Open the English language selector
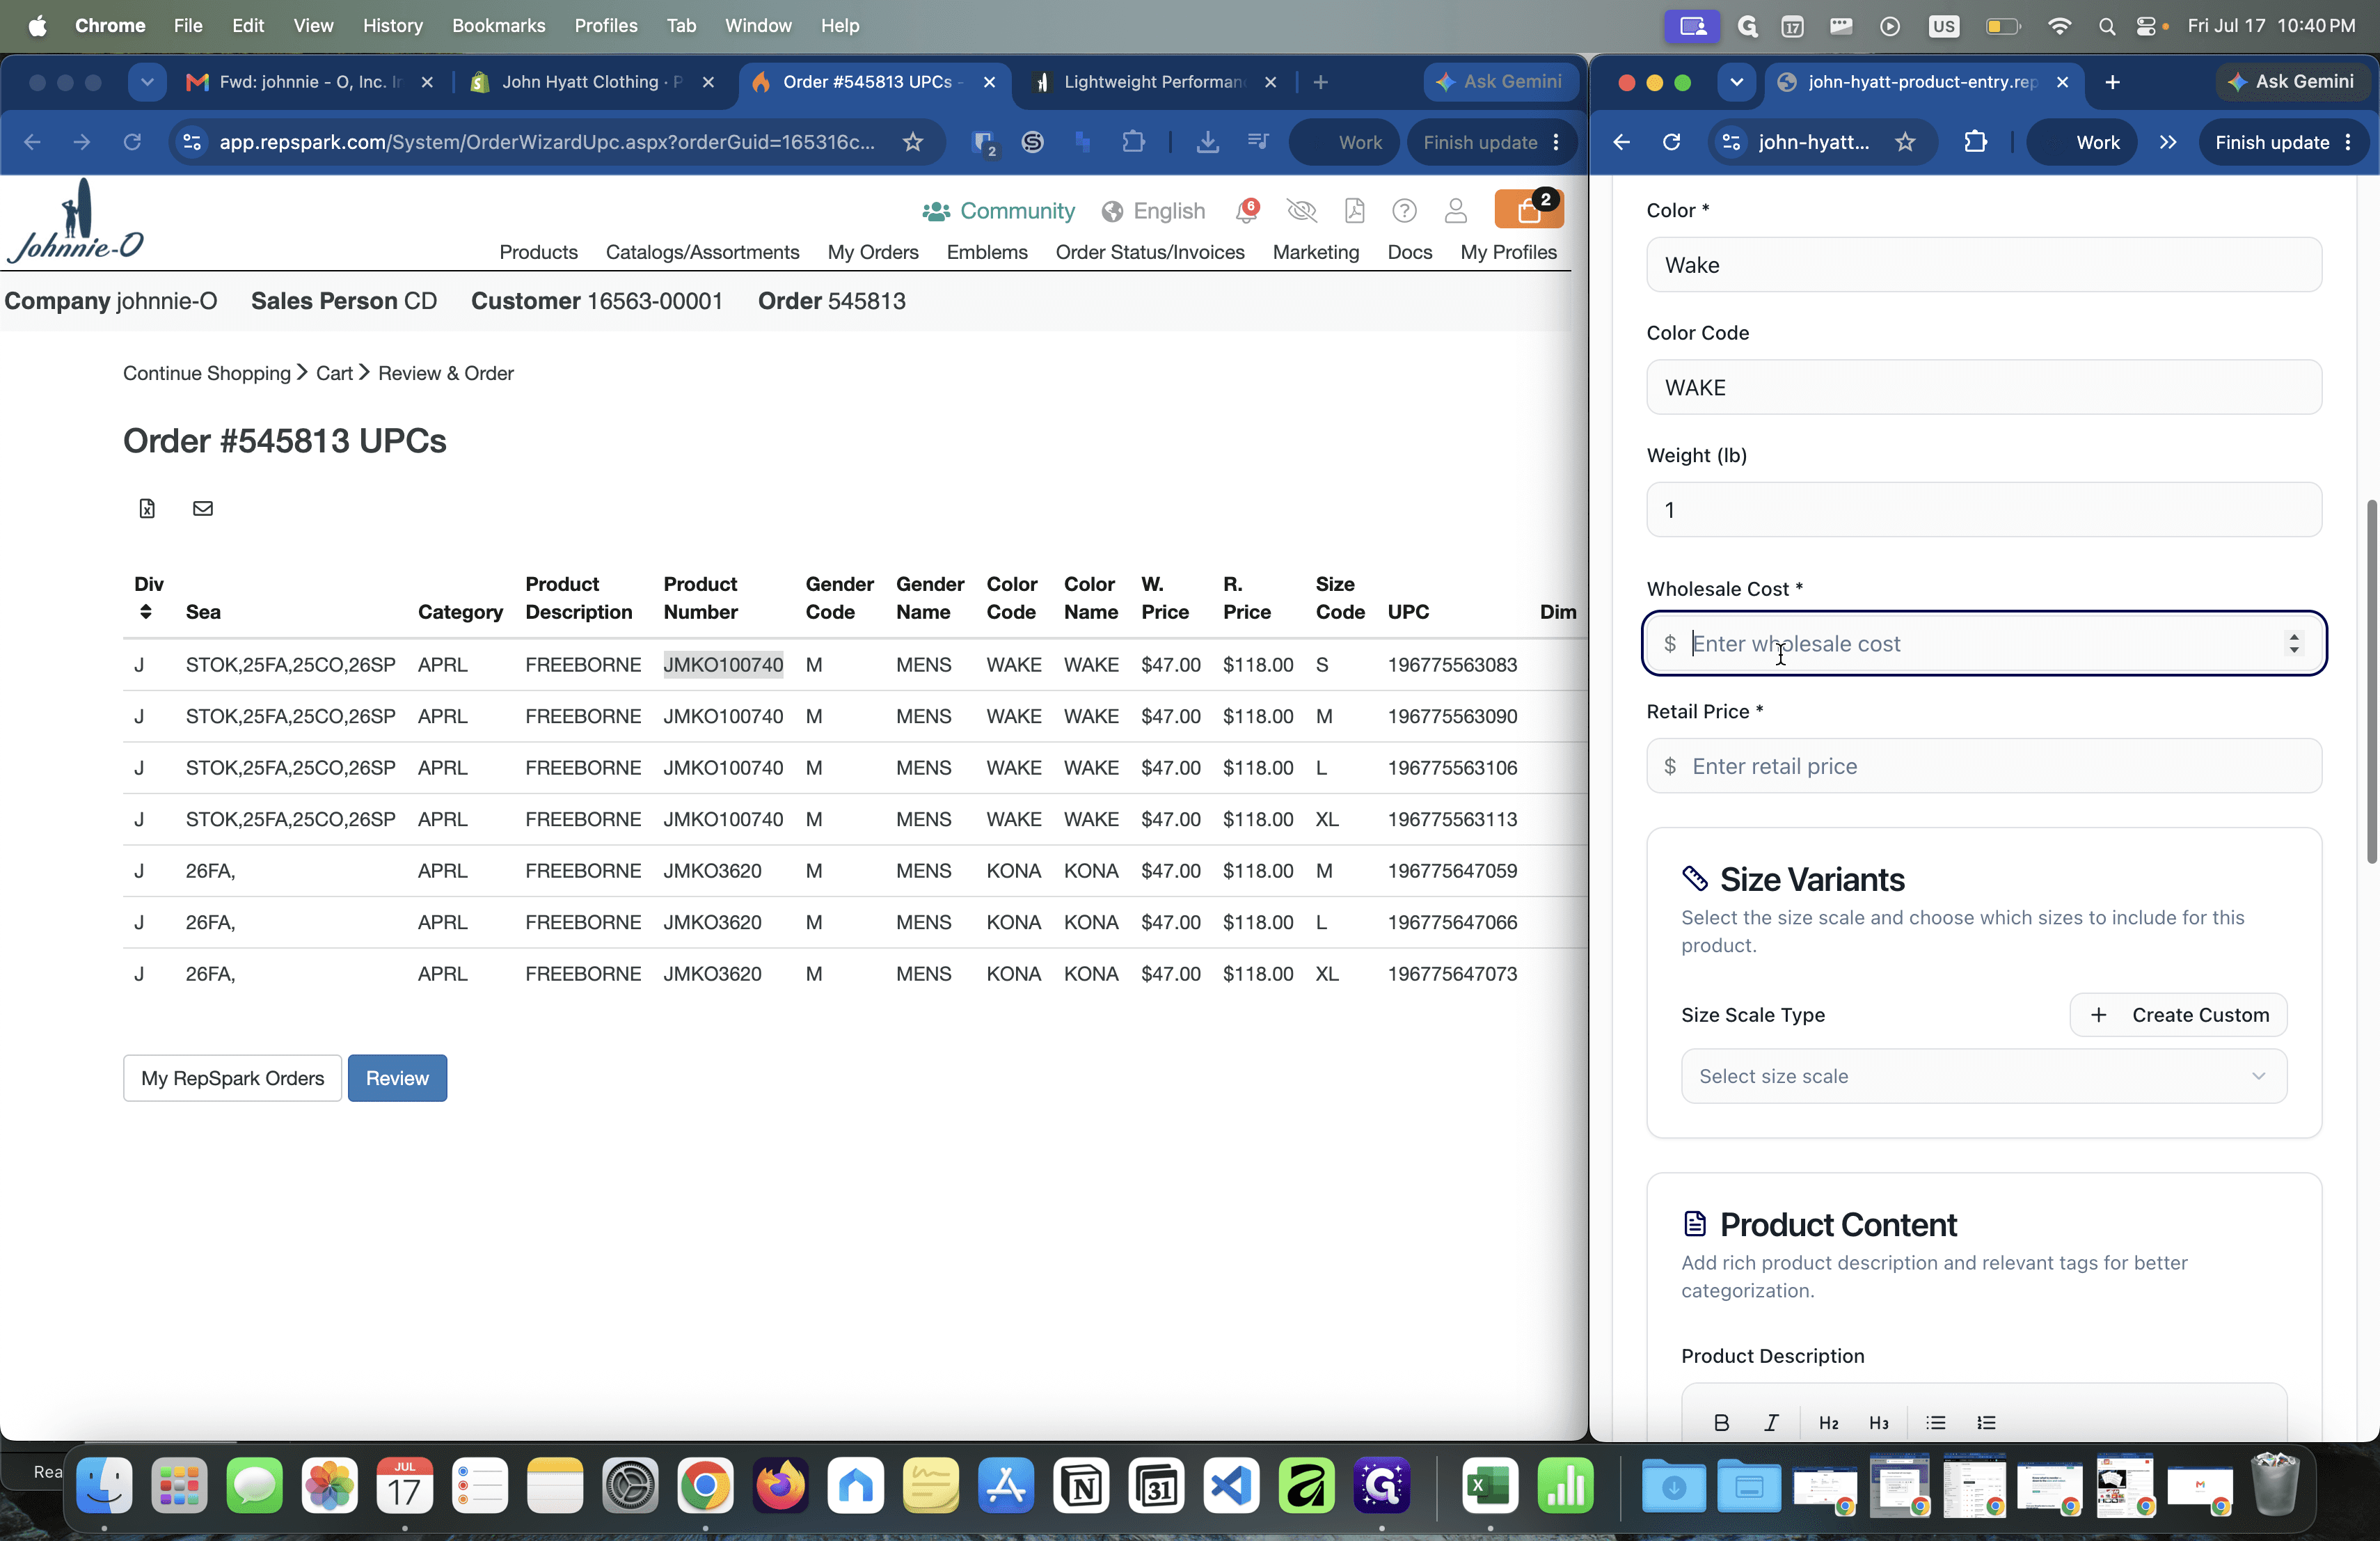Viewport: 2380px width, 1541px height. coord(1153,211)
